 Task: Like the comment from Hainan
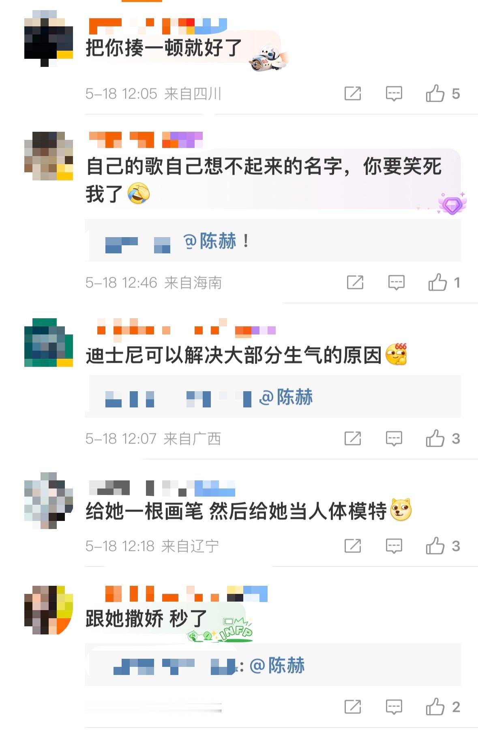pyautogui.click(x=444, y=283)
